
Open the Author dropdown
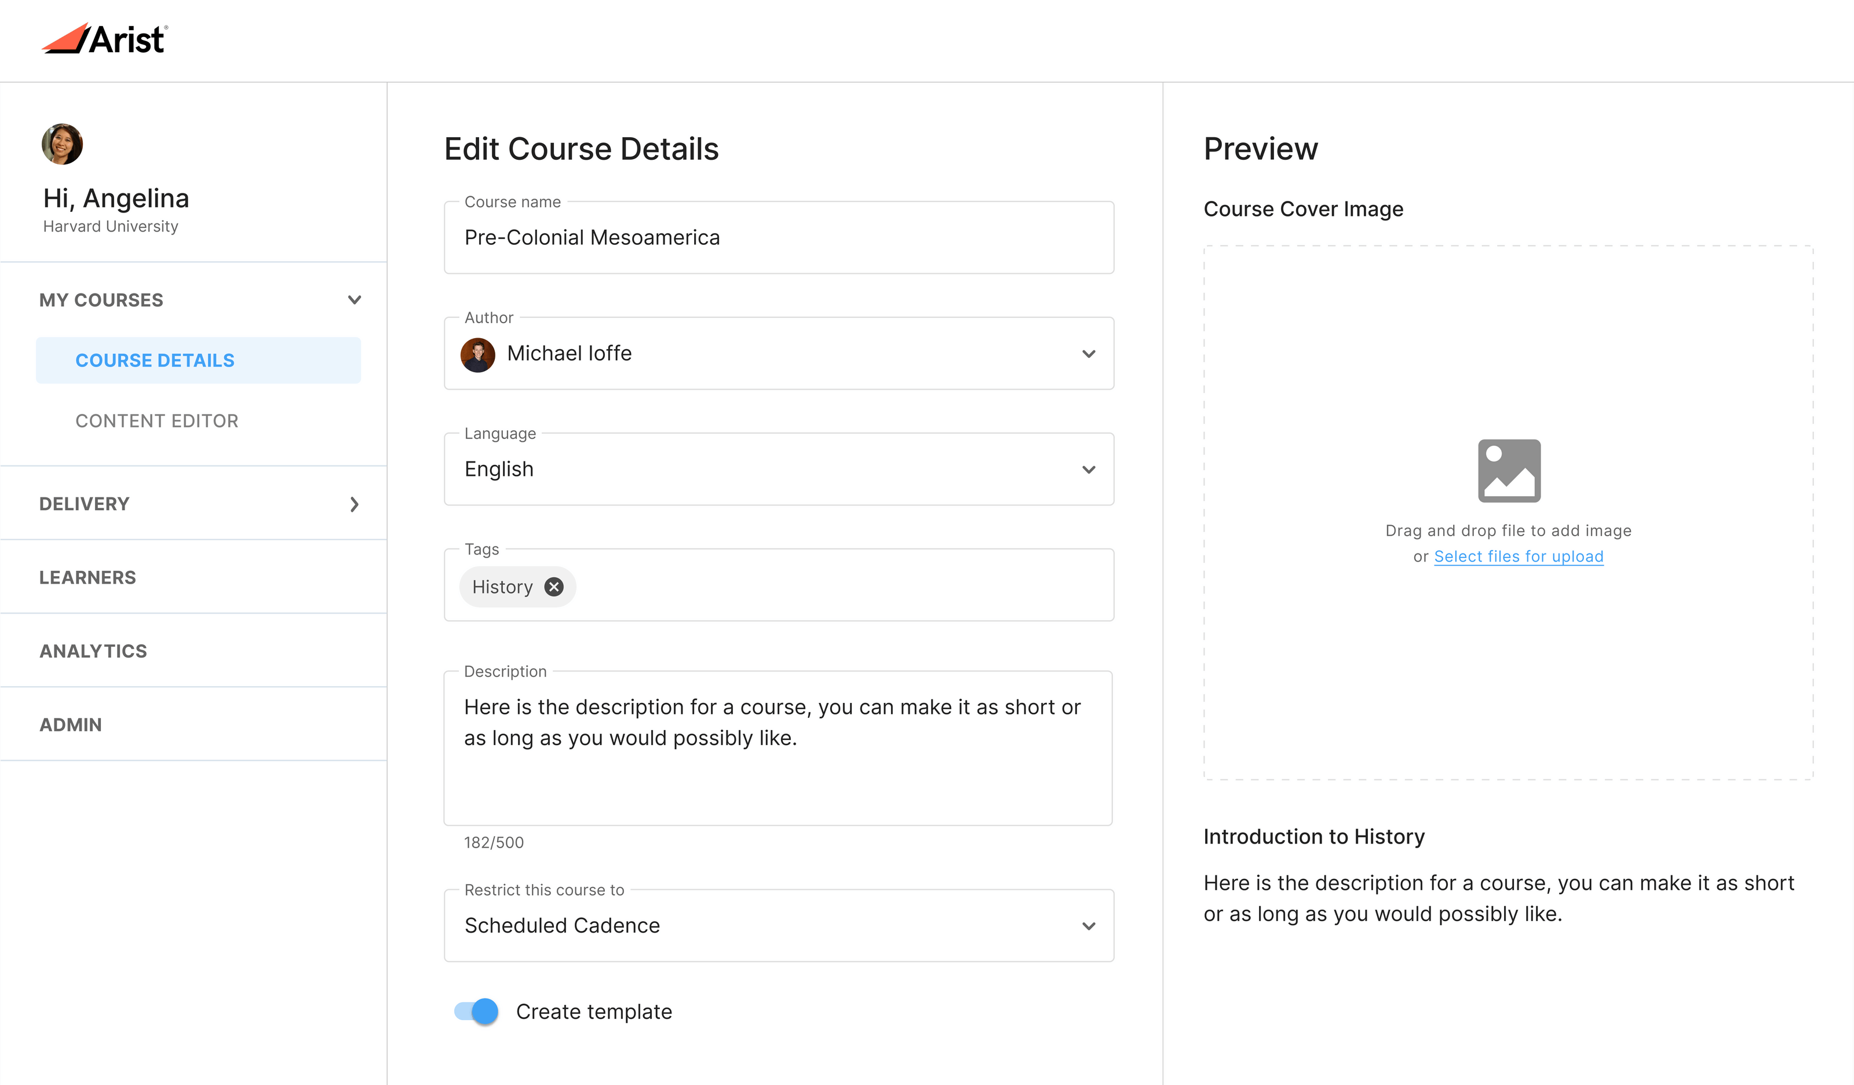pyautogui.click(x=1089, y=354)
